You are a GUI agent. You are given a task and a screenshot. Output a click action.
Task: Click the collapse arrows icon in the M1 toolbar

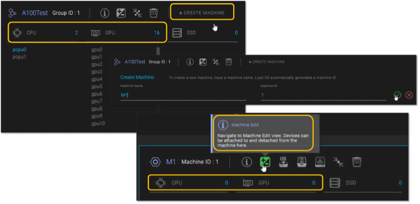[339, 162]
